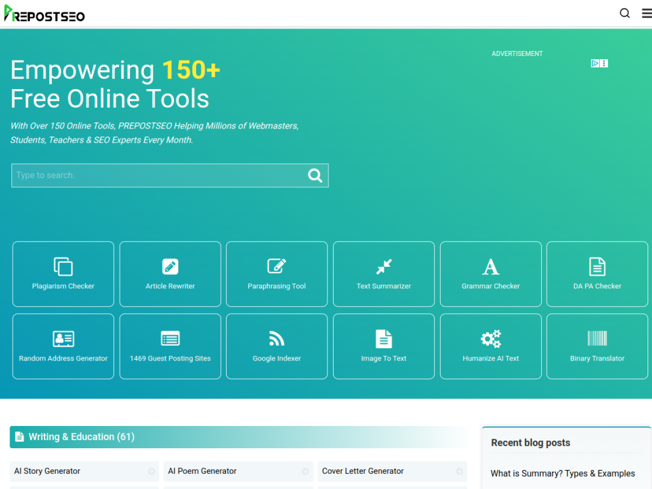Open the AI Story Generator tool
The image size is (652, 489).
click(85, 471)
